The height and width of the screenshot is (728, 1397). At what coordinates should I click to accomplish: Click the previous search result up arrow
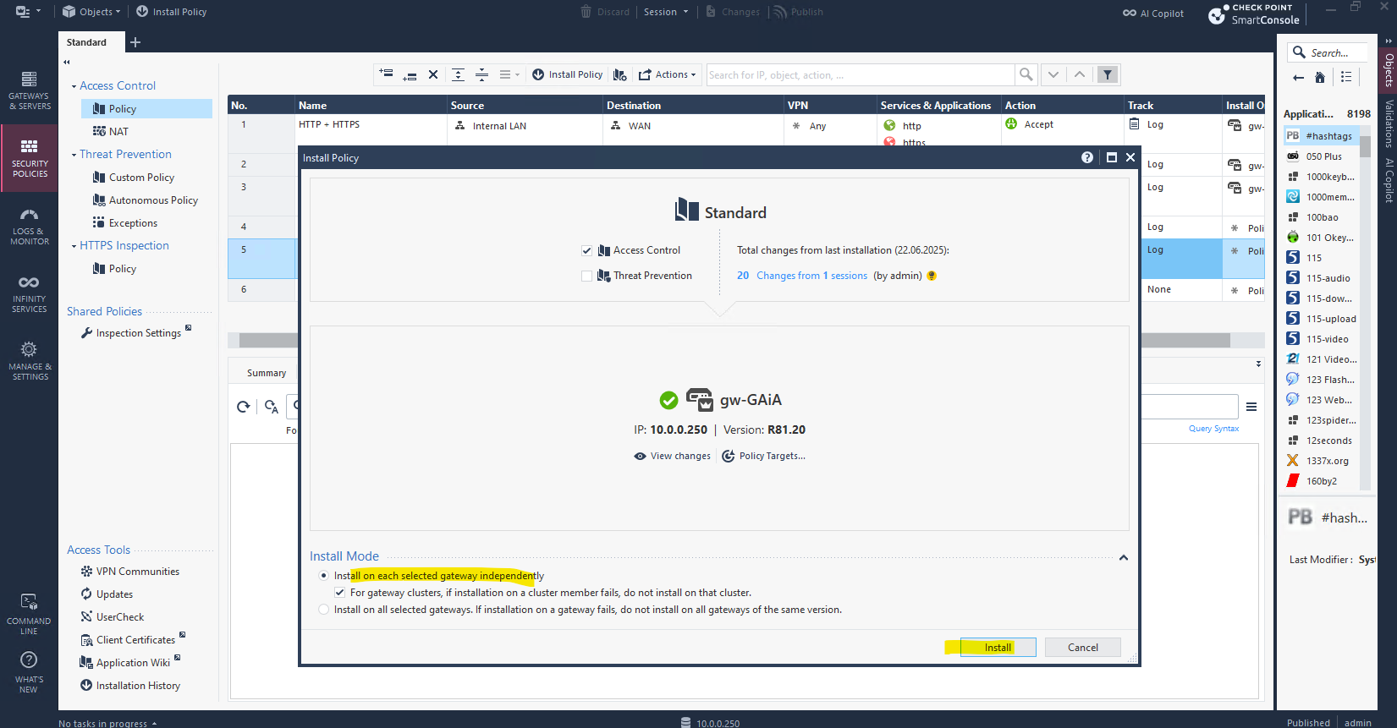point(1080,74)
